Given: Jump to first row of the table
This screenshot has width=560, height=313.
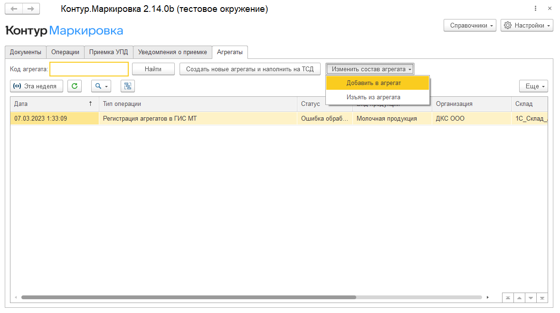Looking at the screenshot, I should tap(508, 298).
